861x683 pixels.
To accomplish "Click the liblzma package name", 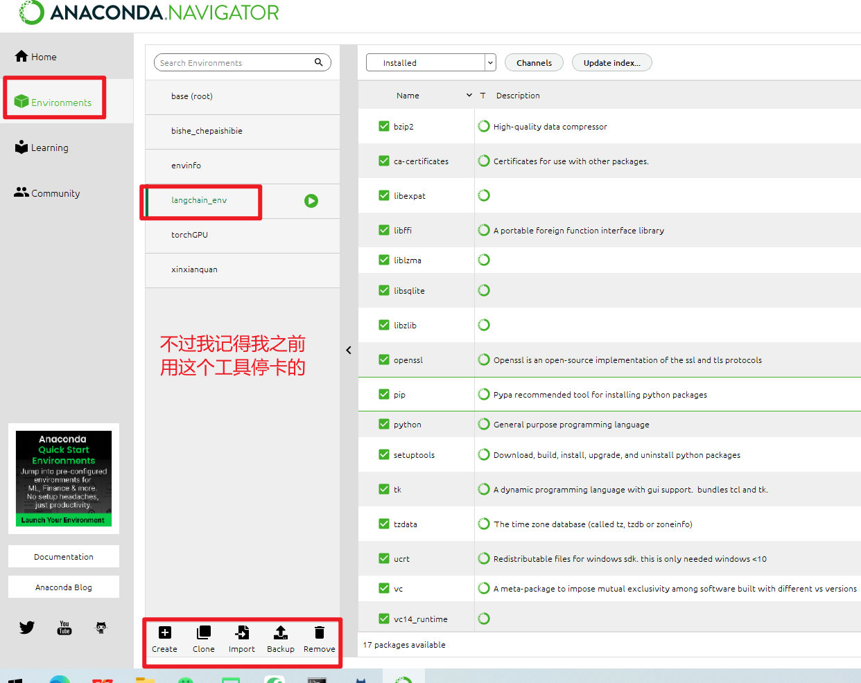I will [408, 260].
